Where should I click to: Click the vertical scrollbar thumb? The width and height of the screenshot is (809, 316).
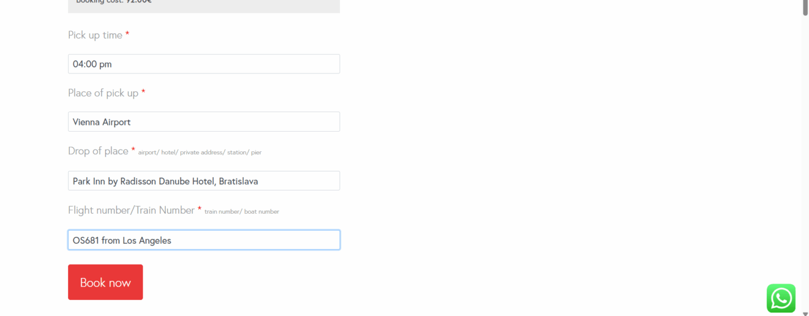pos(805,7)
